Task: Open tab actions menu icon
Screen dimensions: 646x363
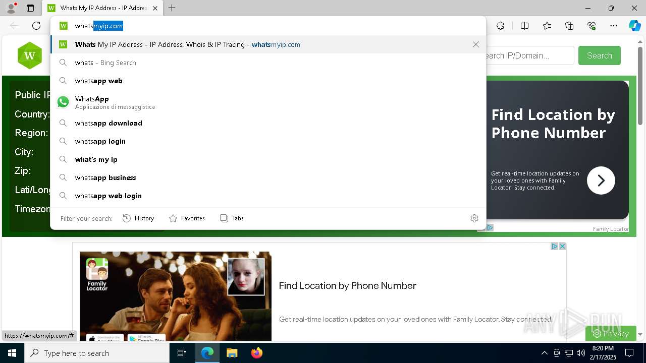Action: [x=30, y=8]
